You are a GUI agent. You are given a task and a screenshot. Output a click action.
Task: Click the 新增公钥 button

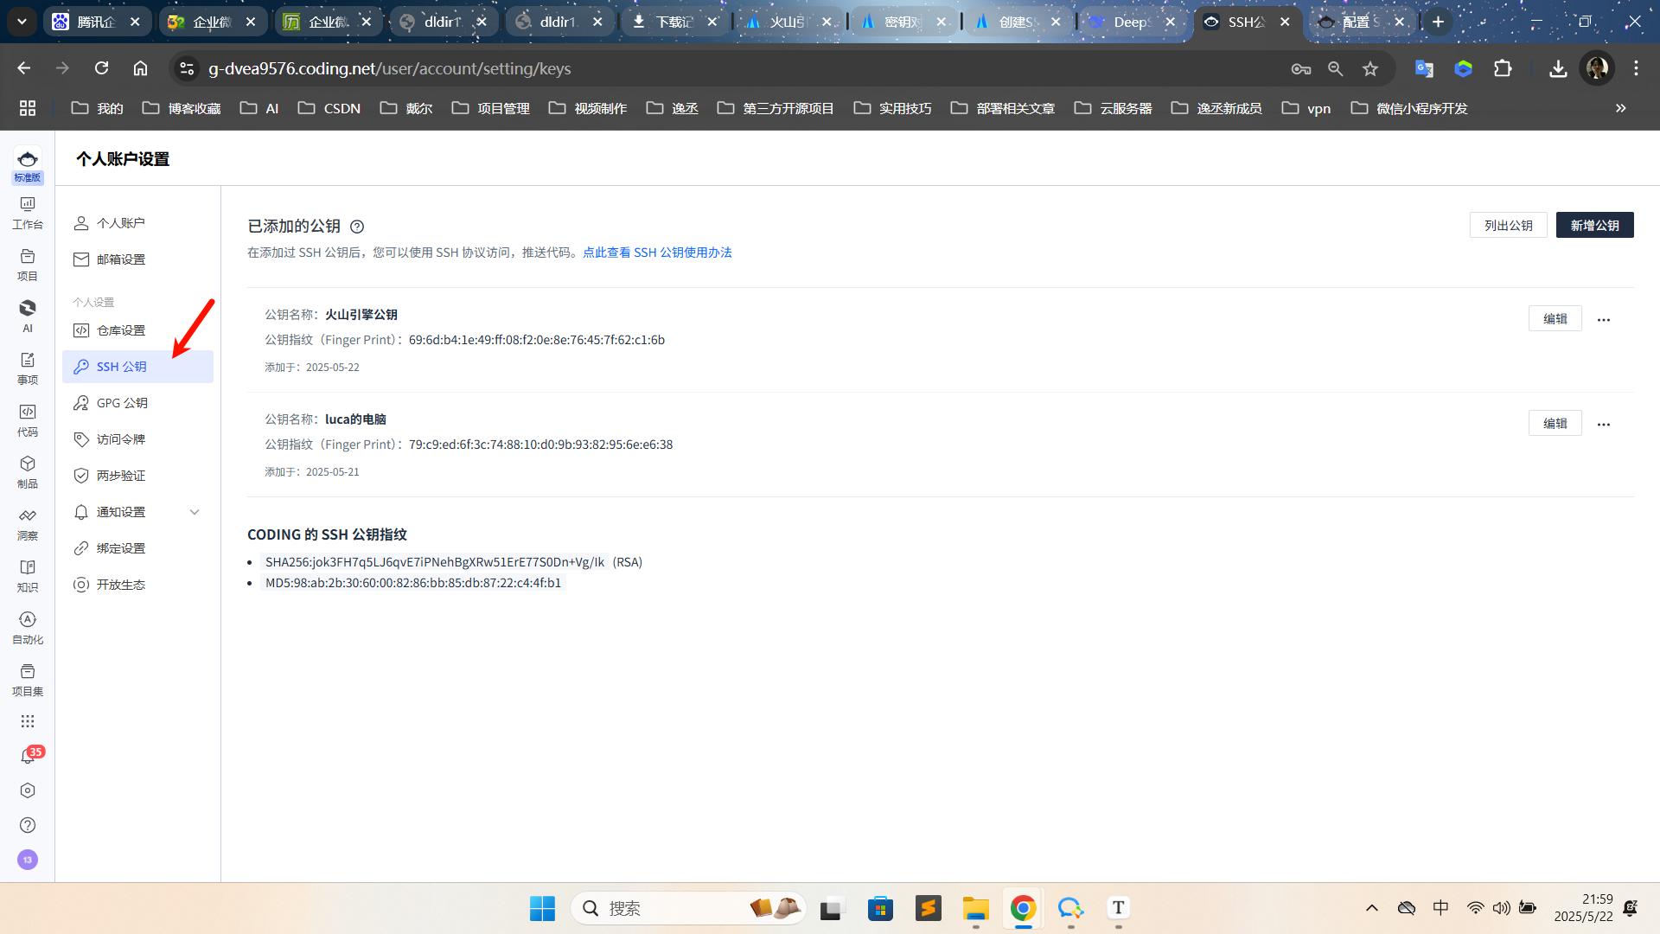(1594, 225)
